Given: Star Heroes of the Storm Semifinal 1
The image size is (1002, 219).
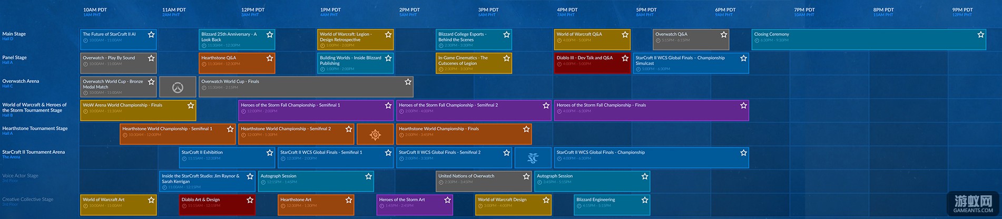Looking at the screenshot, I should point(388,106).
